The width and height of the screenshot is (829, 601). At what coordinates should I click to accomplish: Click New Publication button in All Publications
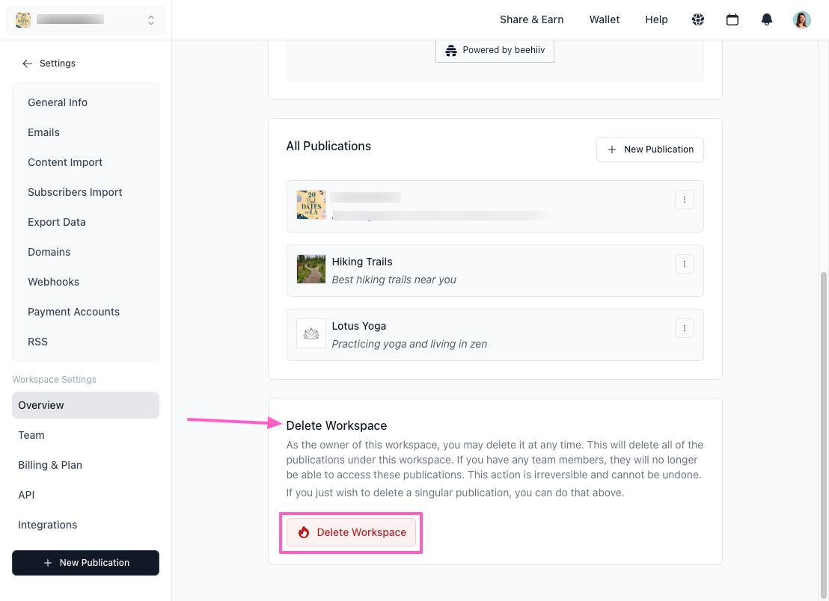[649, 150]
